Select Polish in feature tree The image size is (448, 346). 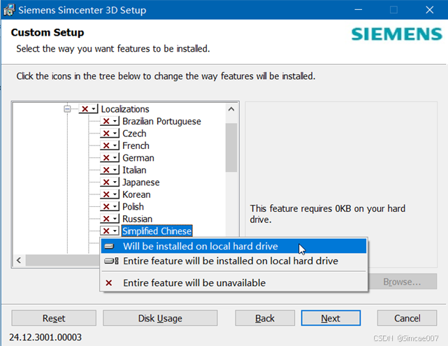(133, 207)
